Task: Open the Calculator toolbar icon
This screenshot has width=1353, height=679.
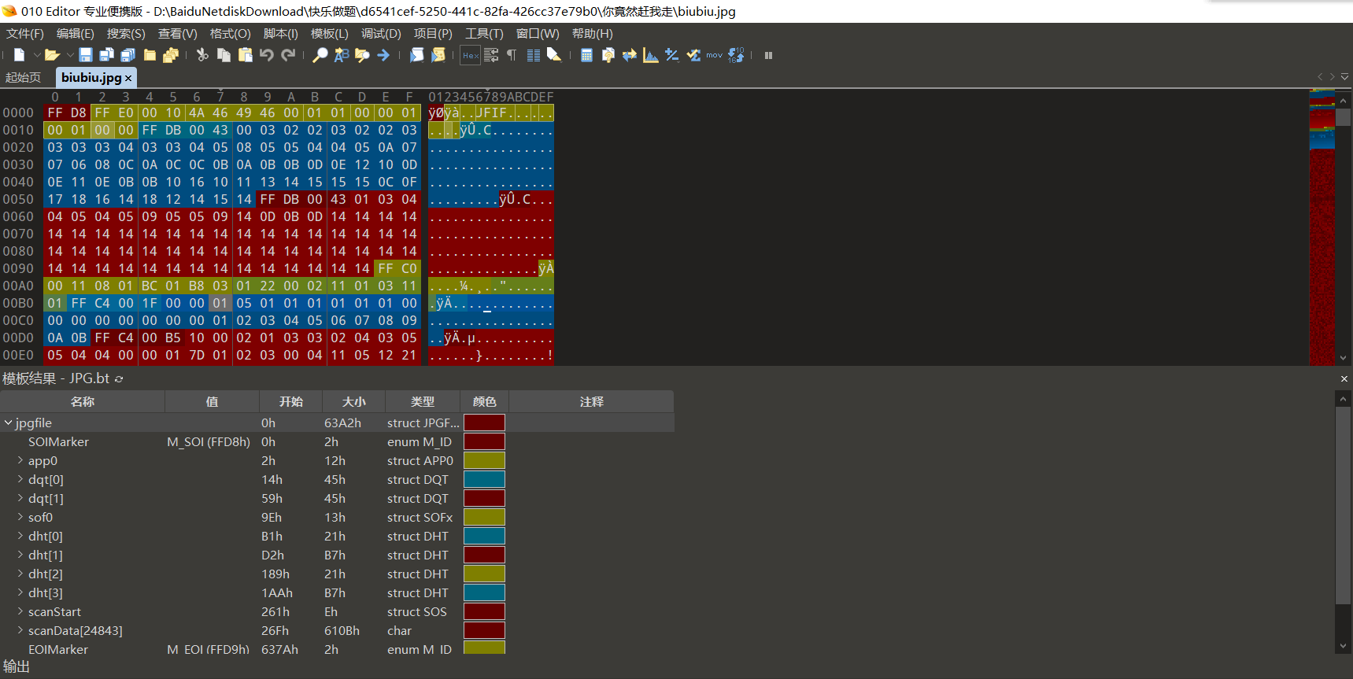Action: (586, 55)
